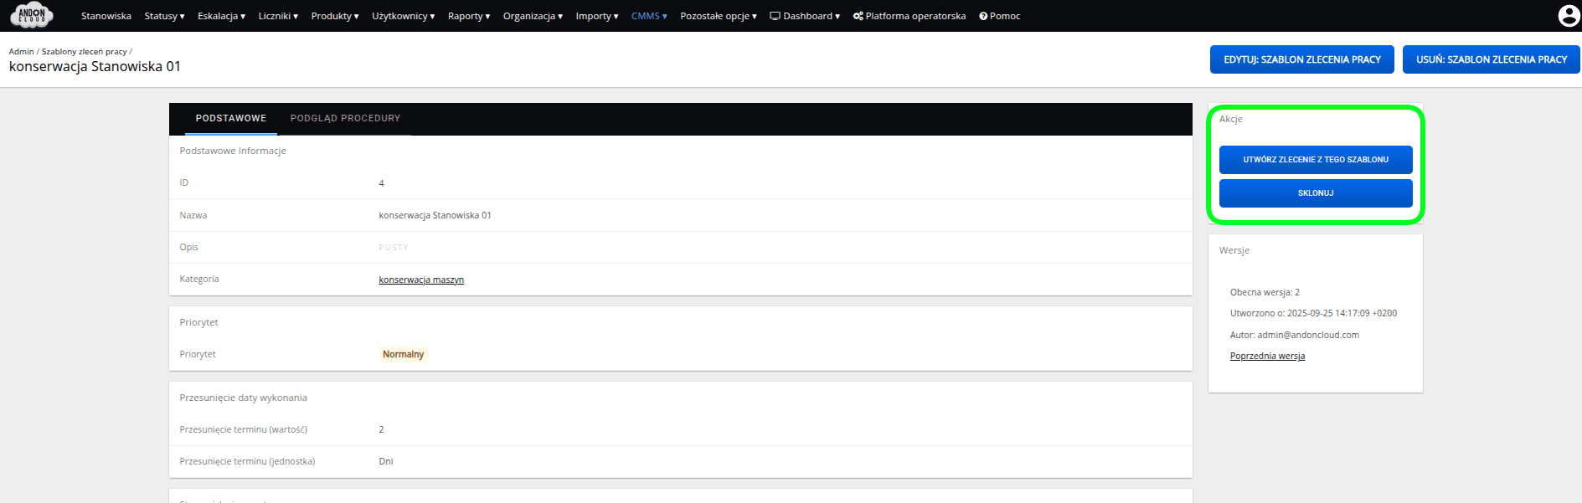Click the Andon Cloud logo
1582x503 pixels.
[x=32, y=15]
